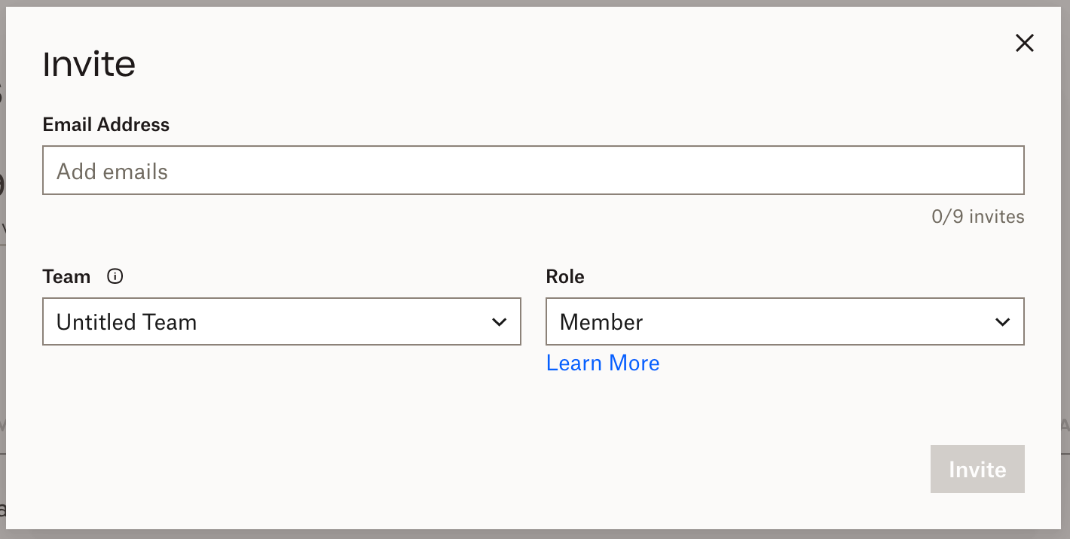Click the Role field label
This screenshot has height=539, width=1070.
[x=565, y=276]
